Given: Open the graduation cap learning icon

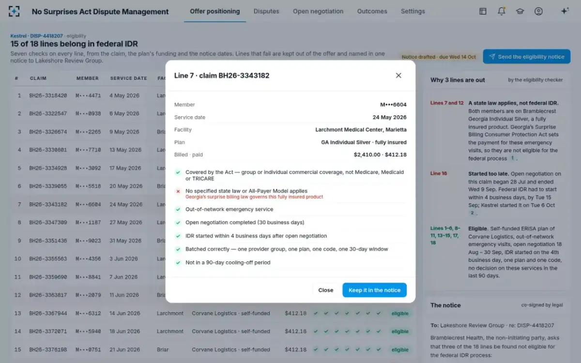Looking at the screenshot, I should click(x=520, y=11).
